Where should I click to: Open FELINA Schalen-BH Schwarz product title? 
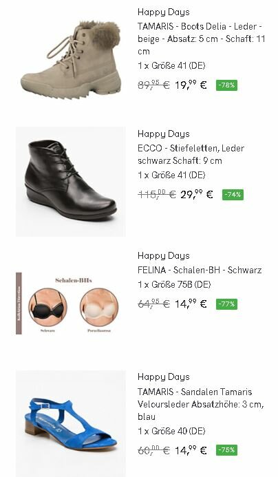pyautogui.click(x=200, y=270)
